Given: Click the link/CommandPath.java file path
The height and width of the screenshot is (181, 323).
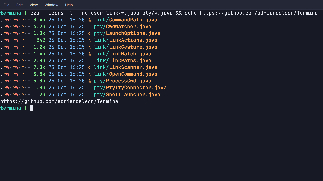Looking at the screenshot, I should coord(126,20).
